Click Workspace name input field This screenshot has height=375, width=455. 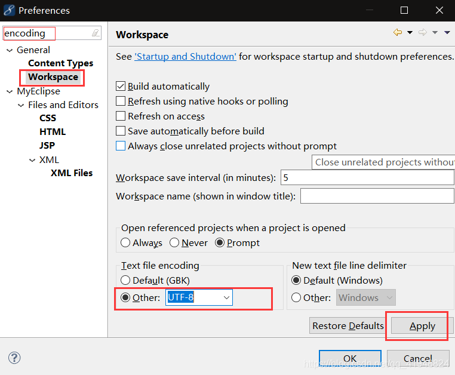[377, 196]
